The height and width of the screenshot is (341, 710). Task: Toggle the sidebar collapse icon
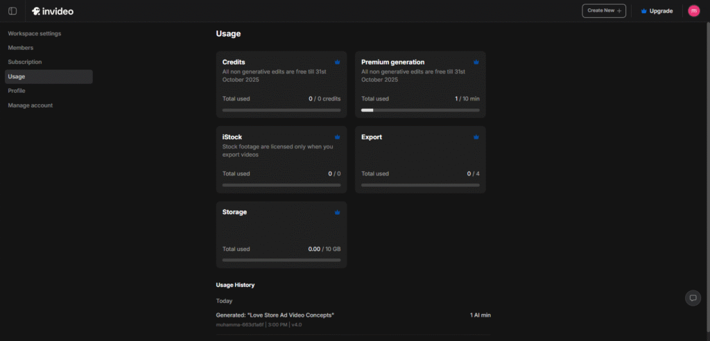(x=12, y=11)
